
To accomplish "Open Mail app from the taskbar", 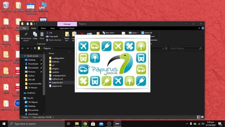I will (101, 124).
